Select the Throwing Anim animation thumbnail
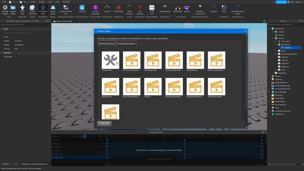The image size is (304, 171). (153, 60)
